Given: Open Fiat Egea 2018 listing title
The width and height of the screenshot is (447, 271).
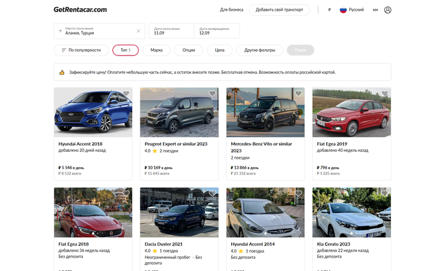Looking at the screenshot, I should coord(73,244).
